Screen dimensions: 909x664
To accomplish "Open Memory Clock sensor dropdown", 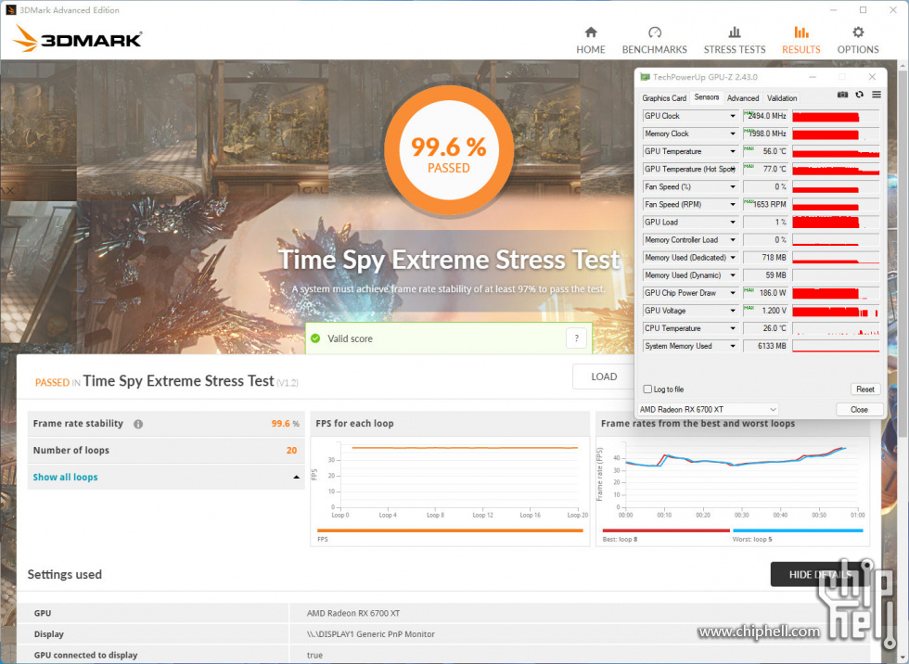I will (733, 134).
